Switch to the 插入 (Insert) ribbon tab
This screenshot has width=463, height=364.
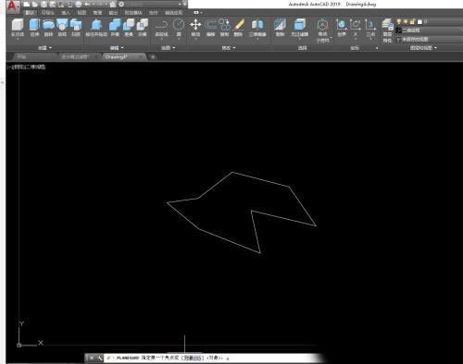tap(66, 13)
